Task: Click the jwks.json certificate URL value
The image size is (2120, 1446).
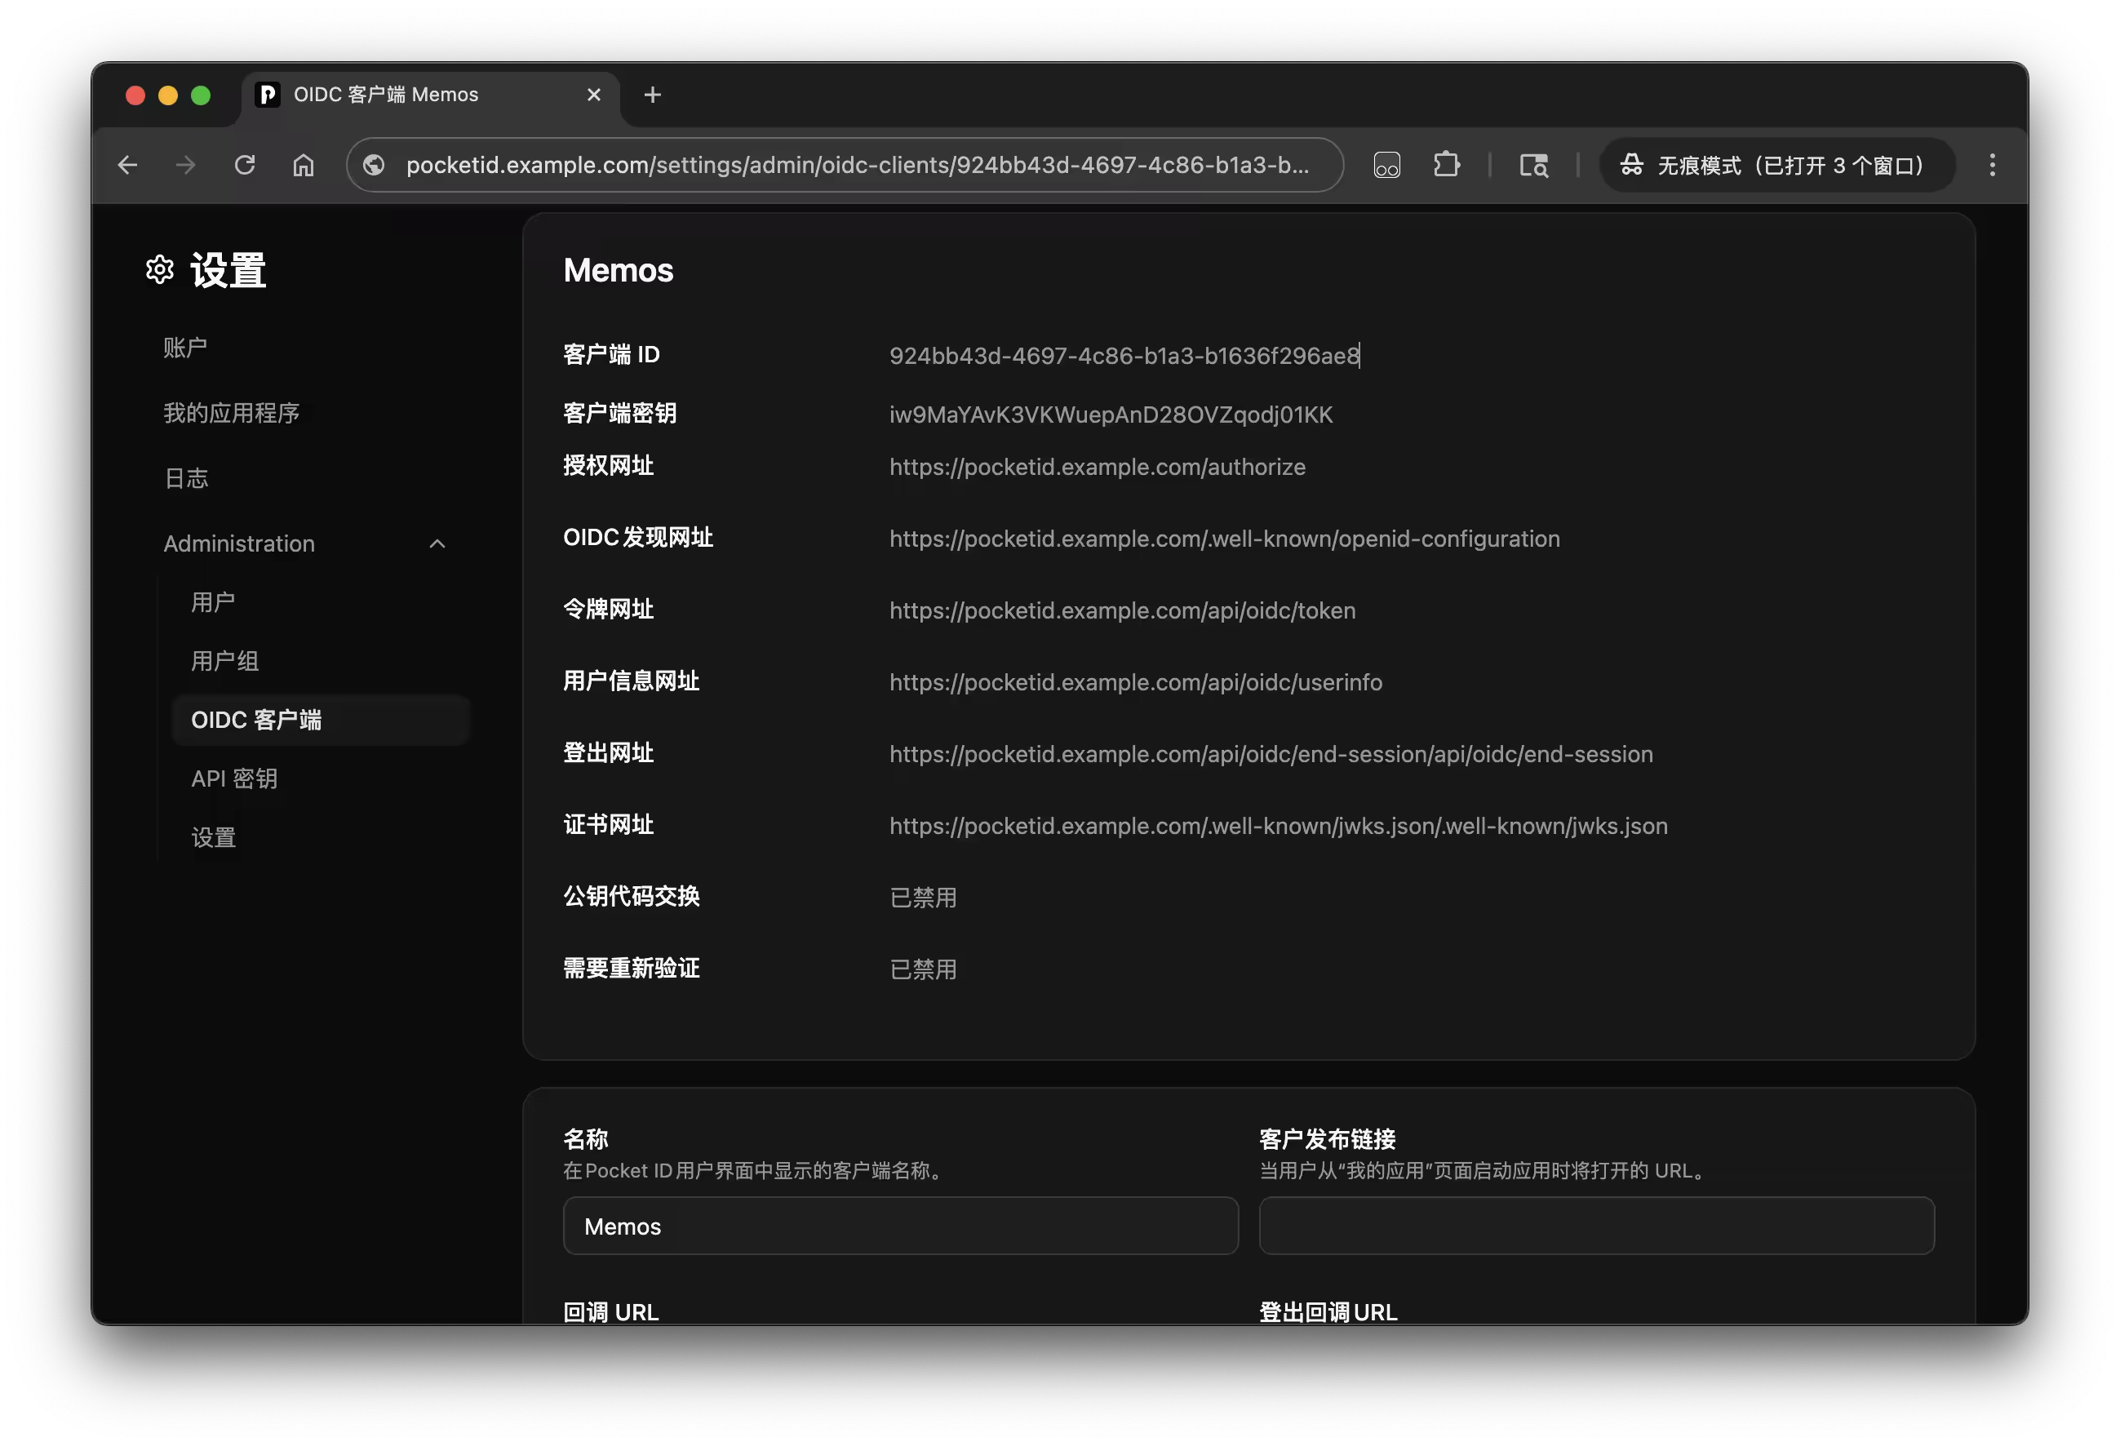Action: tap(1278, 827)
